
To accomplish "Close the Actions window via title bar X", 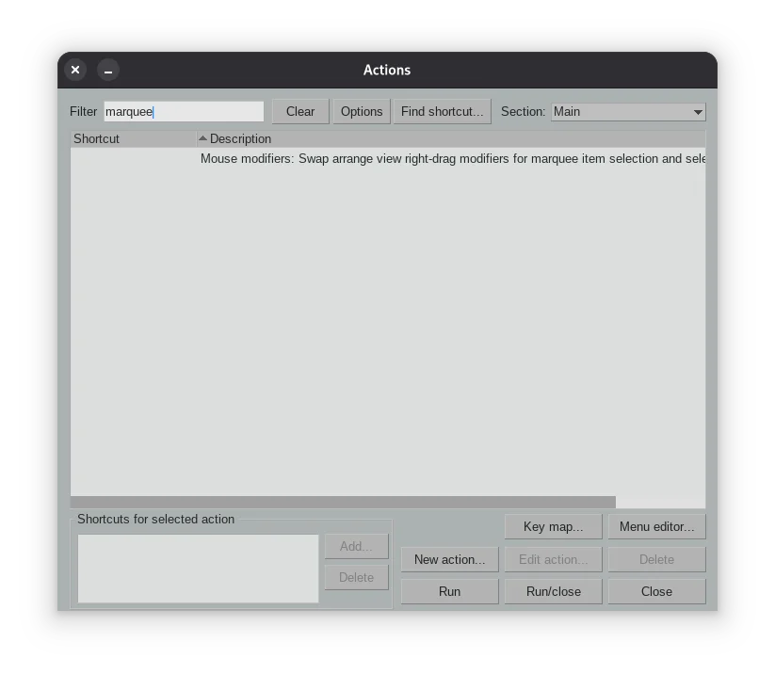I will click(75, 70).
